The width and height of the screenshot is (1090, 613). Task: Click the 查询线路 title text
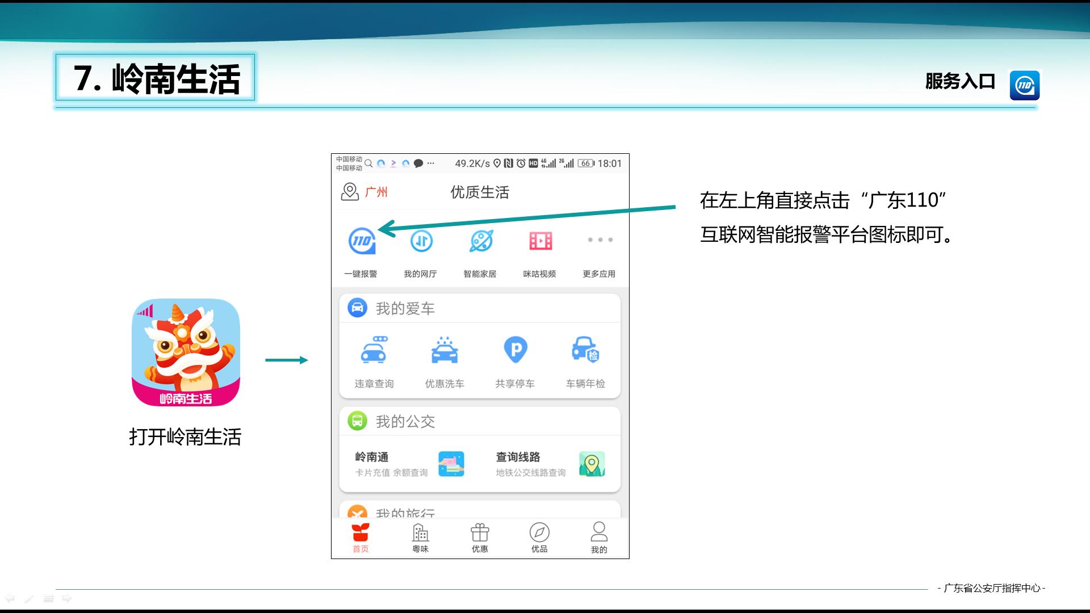click(518, 457)
